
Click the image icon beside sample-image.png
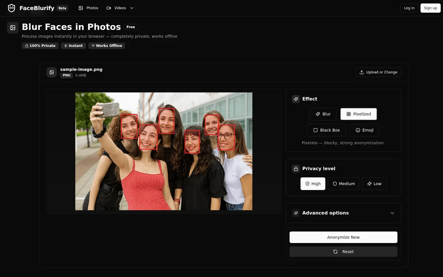[x=51, y=72]
